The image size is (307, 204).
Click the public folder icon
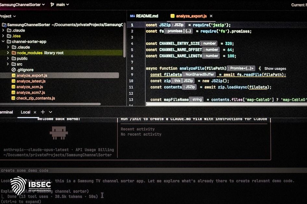coord(14,59)
